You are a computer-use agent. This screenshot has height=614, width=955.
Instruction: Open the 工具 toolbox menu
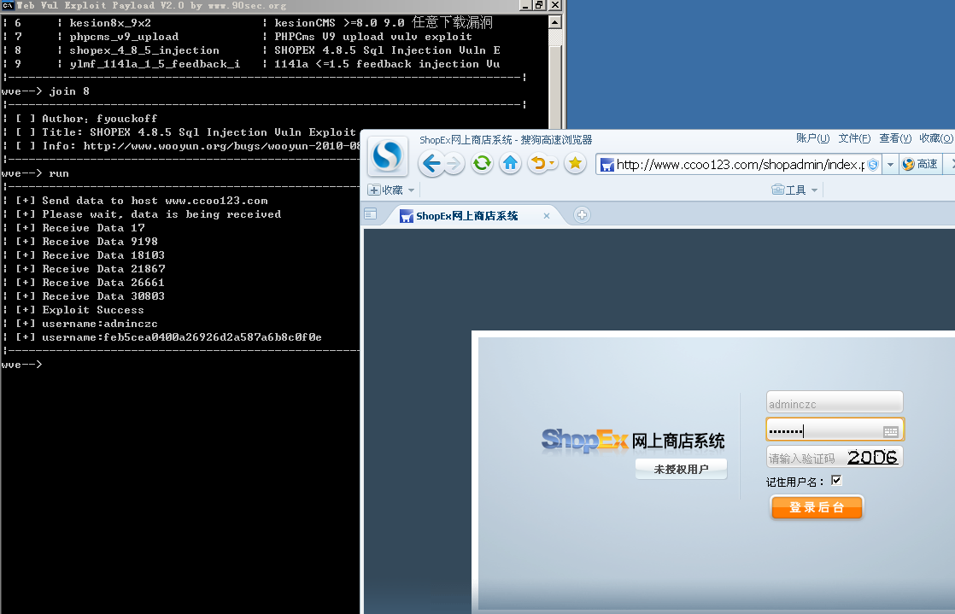click(788, 190)
